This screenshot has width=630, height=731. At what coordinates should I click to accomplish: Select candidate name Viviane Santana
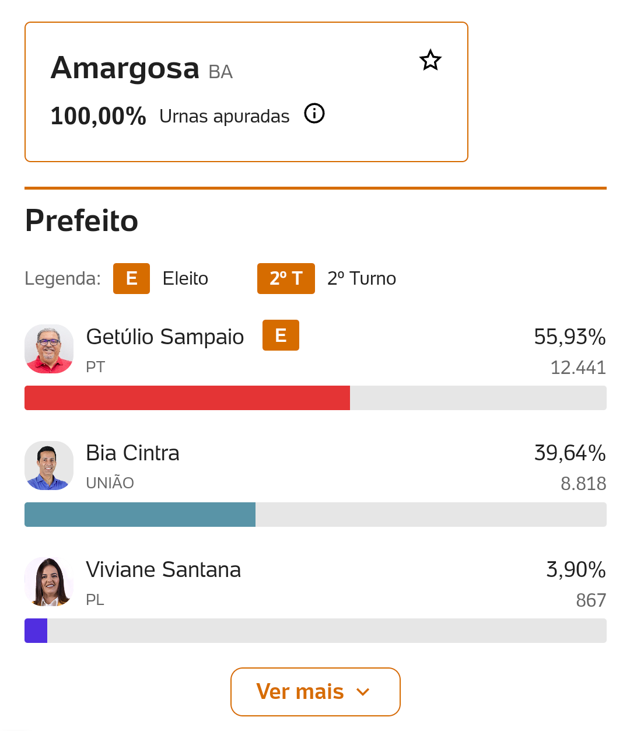[x=163, y=570]
